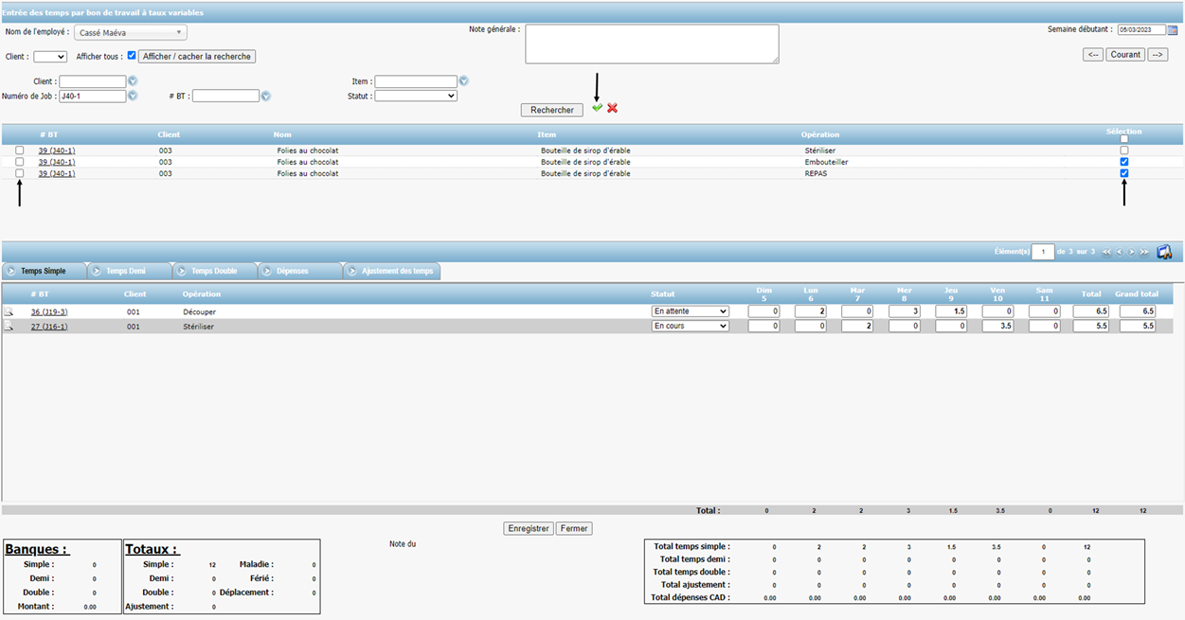The width and height of the screenshot is (1185, 620).
Task: Open the Ajustement des temps tab
Action: (397, 272)
